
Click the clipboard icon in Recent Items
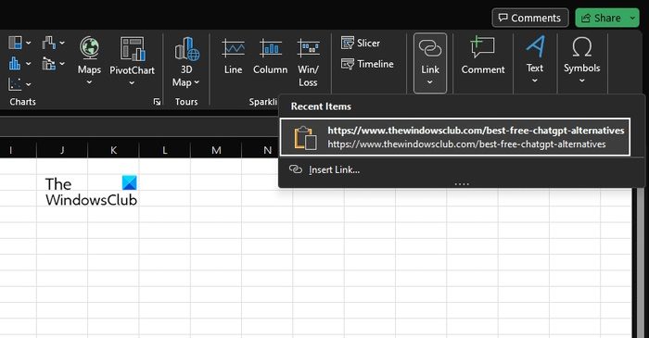[305, 138]
